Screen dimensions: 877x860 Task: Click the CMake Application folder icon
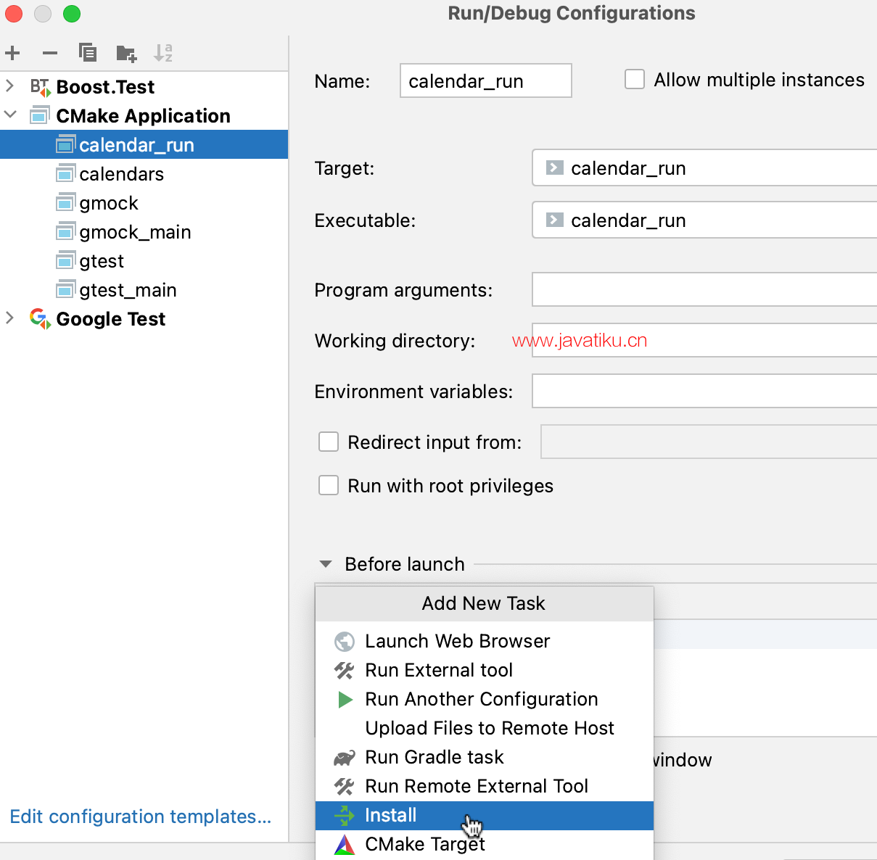pos(40,116)
